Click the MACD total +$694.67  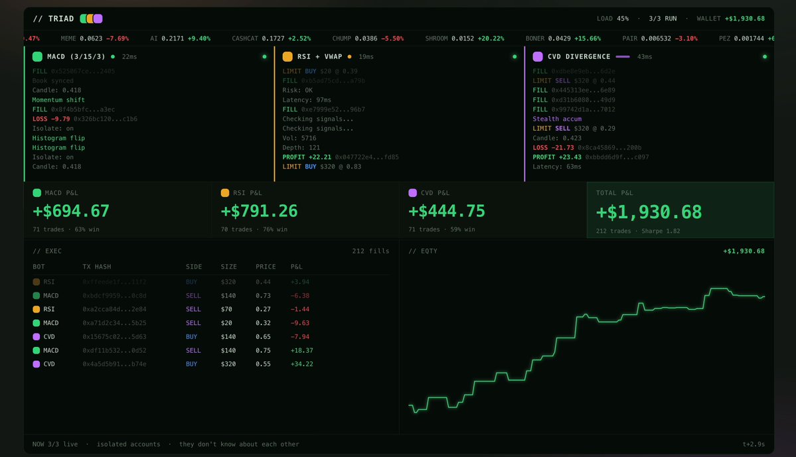coord(71,211)
